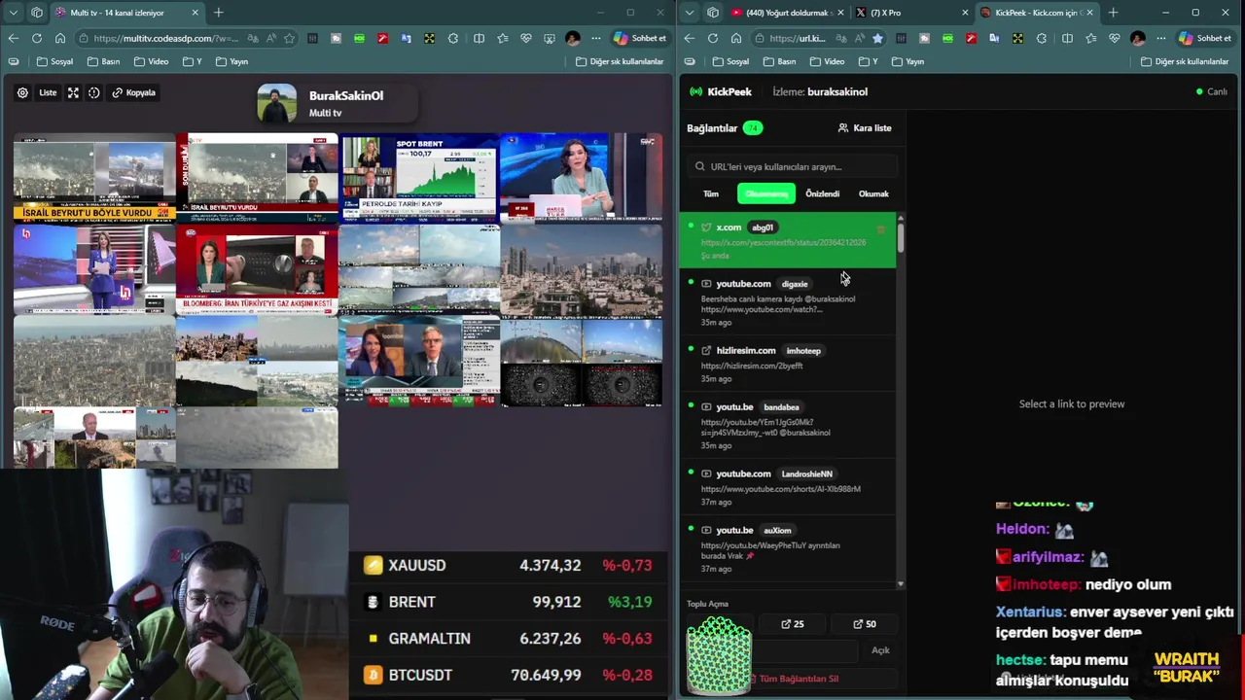Bulk open 25 links button
Image resolution: width=1245 pixels, height=700 pixels.
794,624
